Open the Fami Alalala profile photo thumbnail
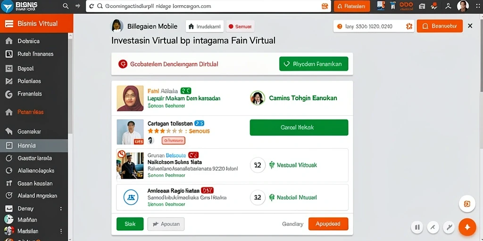Screen dimensions: 483x241 [x=130, y=98]
